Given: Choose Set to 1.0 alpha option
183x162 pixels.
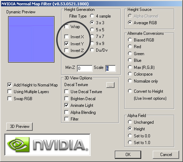Looking at the screenshot, I should 130,142.
